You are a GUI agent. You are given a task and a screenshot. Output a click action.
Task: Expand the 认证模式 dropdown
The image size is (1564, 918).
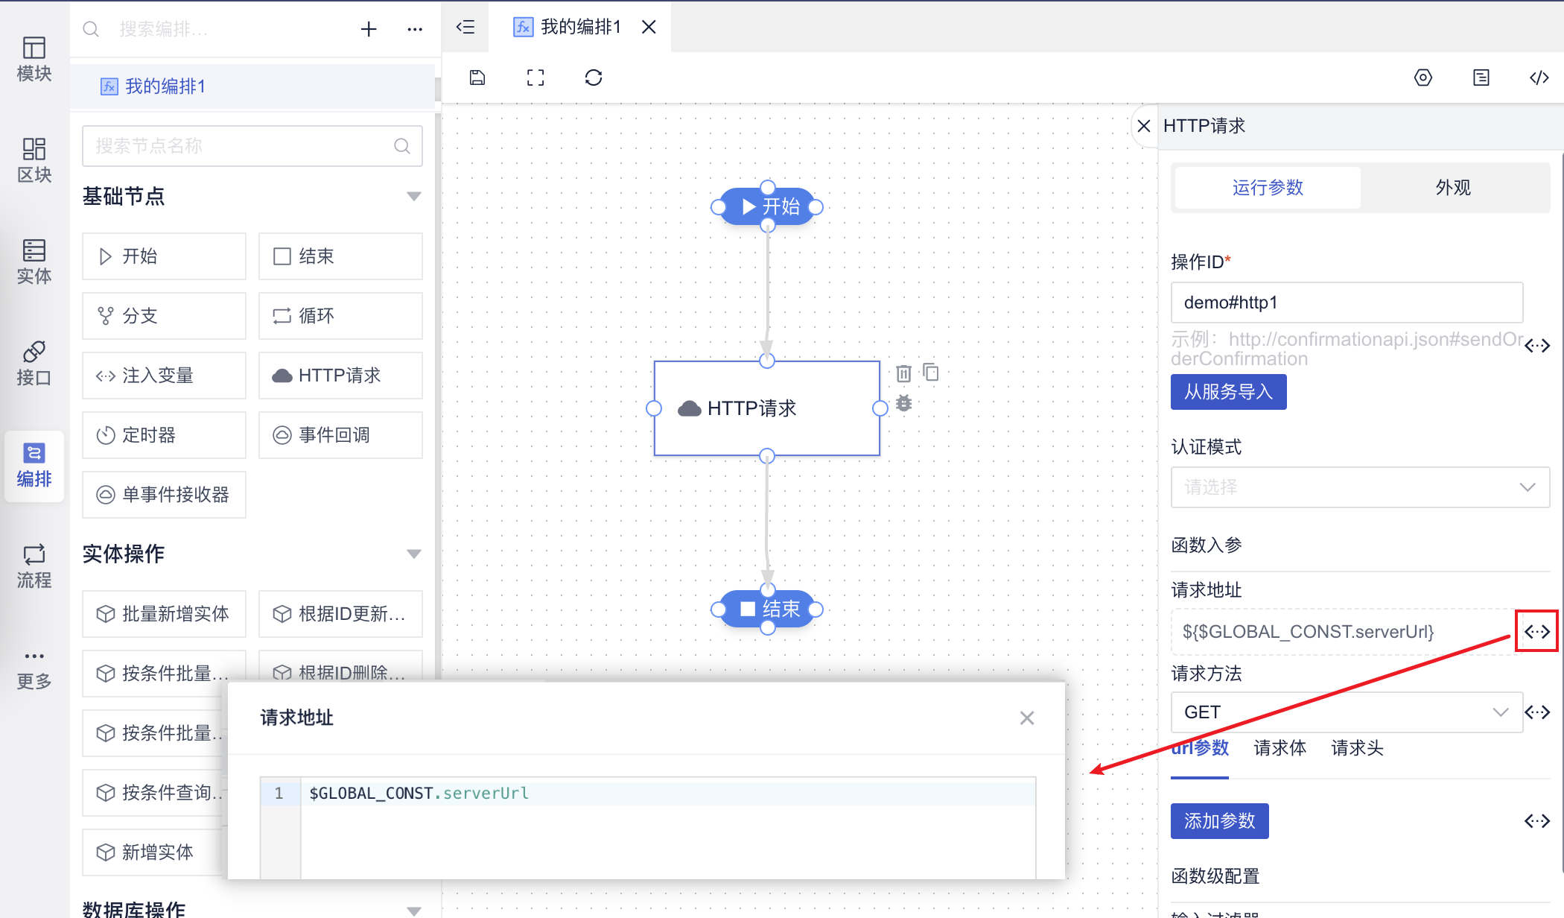(1360, 487)
